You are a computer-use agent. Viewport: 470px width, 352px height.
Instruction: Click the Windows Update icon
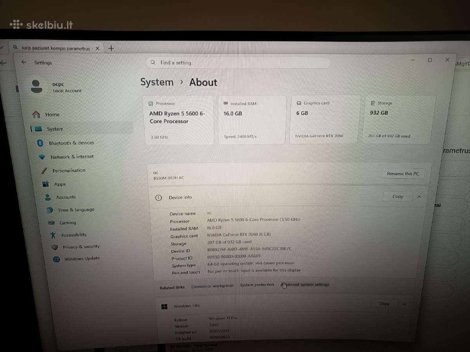point(56,259)
